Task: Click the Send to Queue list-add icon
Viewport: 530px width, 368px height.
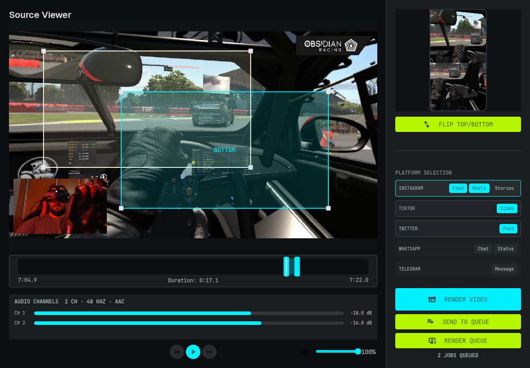Action: (430, 322)
